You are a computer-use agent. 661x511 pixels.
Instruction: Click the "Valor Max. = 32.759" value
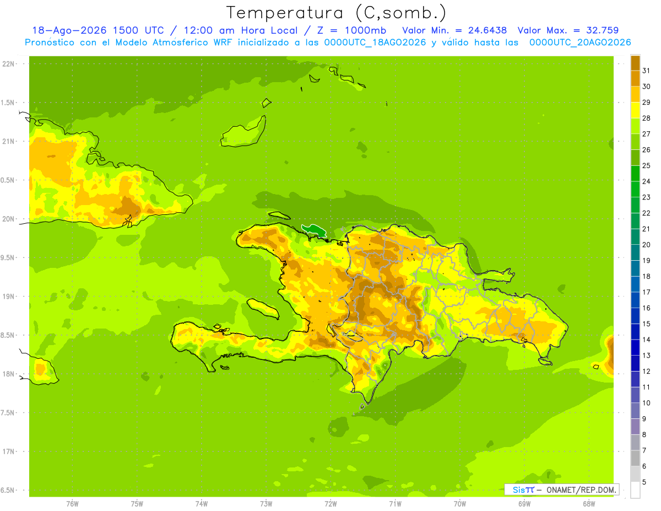tap(568, 30)
